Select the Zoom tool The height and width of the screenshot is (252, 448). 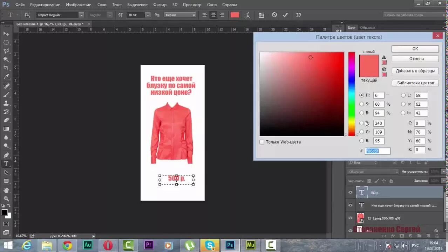(x=6, y=198)
